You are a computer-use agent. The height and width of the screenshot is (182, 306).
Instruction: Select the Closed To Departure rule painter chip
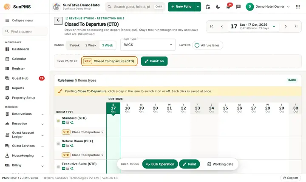click(x=109, y=61)
